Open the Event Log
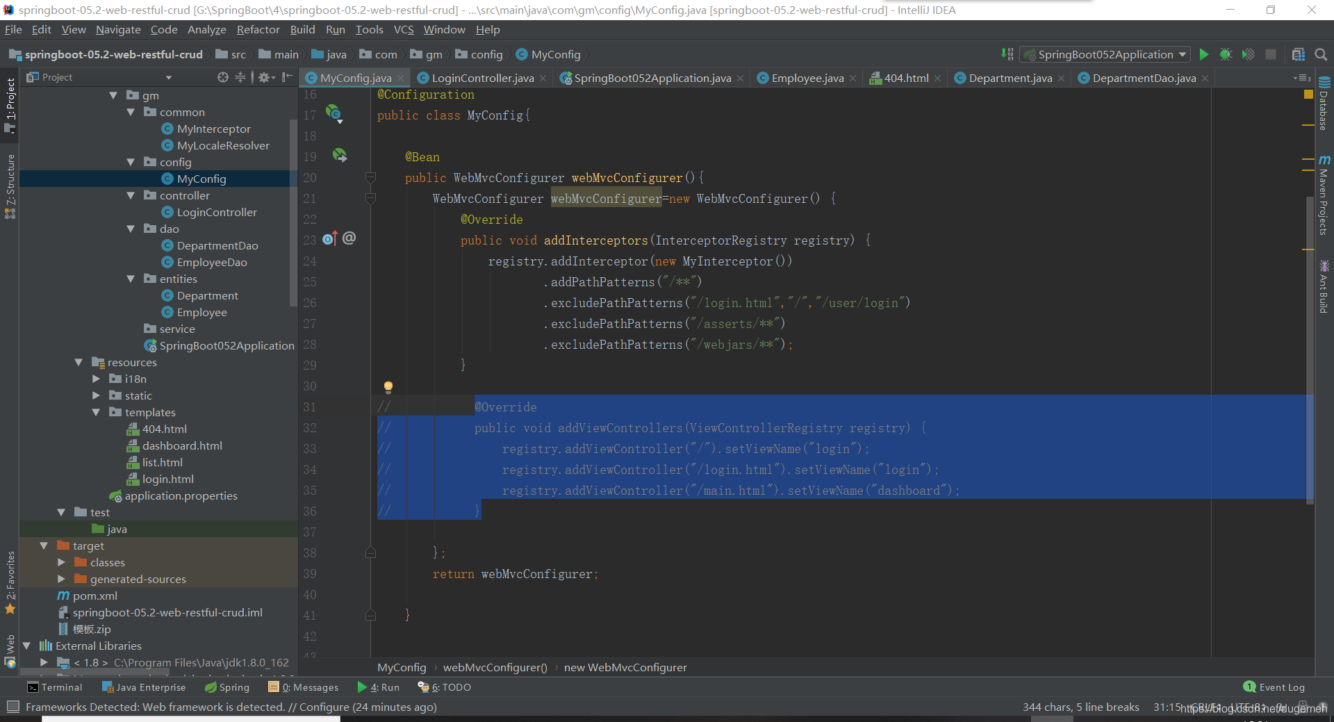This screenshot has width=1334, height=722. [x=1274, y=687]
